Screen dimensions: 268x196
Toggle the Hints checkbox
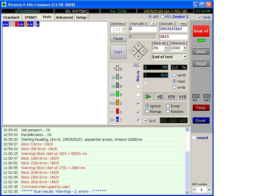click(x=199, y=17)
